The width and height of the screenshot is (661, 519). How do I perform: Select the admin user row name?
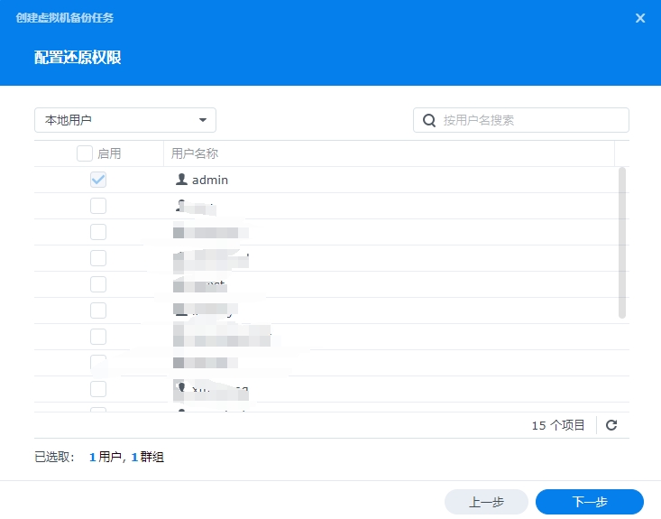tap(209, 180)
